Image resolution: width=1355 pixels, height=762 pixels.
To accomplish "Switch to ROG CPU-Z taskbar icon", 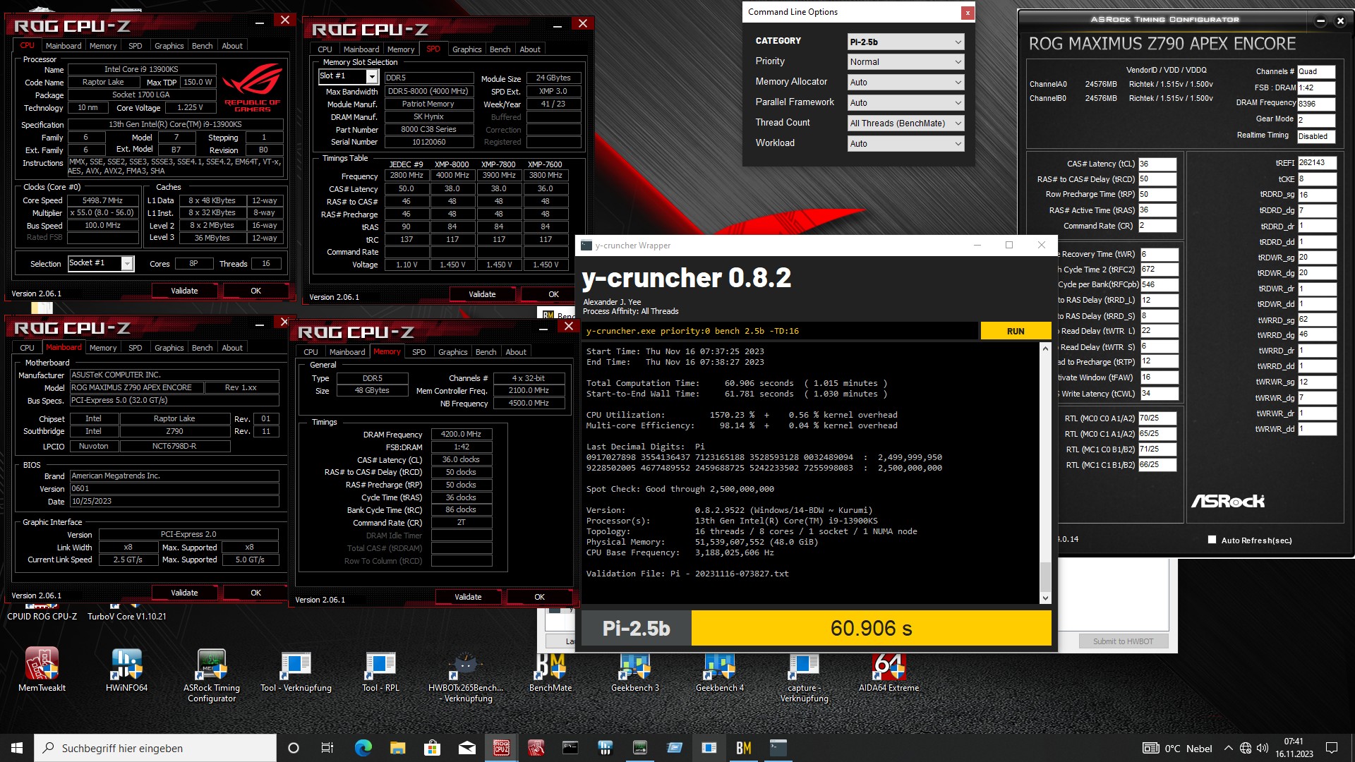I will [501, 748].
